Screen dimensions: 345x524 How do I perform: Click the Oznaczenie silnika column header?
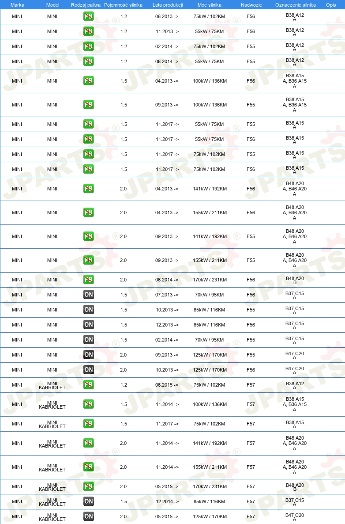tap(295, 5)
